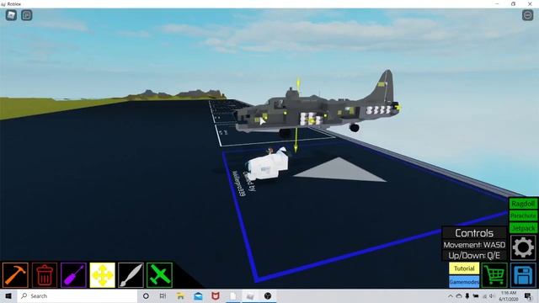Select the orange hammer build tool
539x303 pixels.
tap(15, 275)
